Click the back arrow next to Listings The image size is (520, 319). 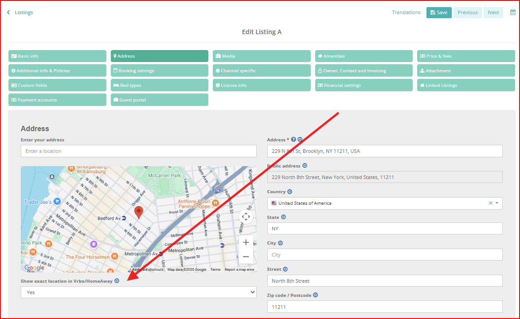[8, 12]
